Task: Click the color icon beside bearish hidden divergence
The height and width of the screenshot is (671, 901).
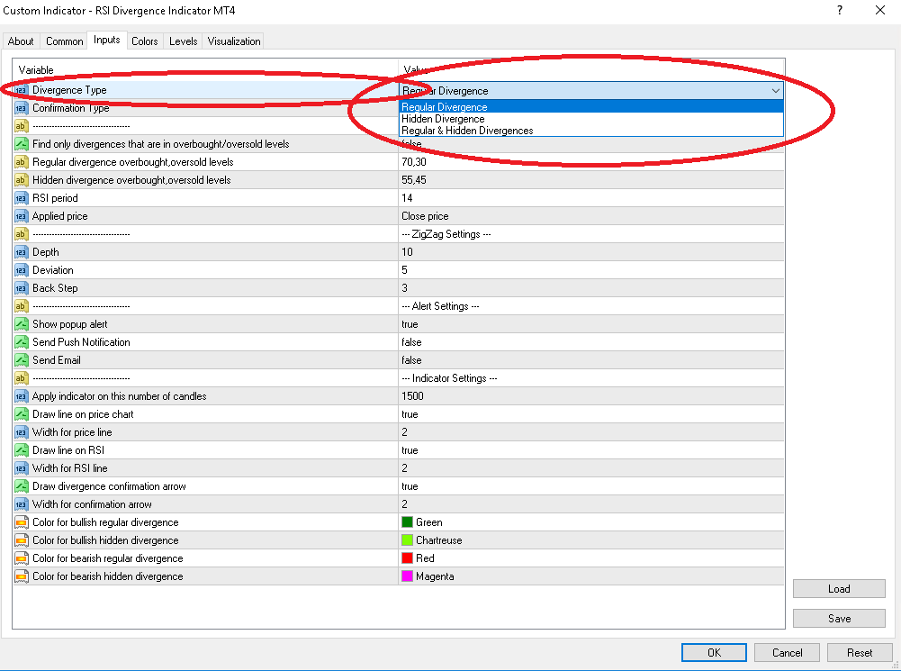Action: tap(22, 576)
